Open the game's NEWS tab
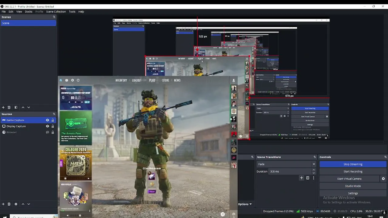The image size is (388, 218). [177, 80]
